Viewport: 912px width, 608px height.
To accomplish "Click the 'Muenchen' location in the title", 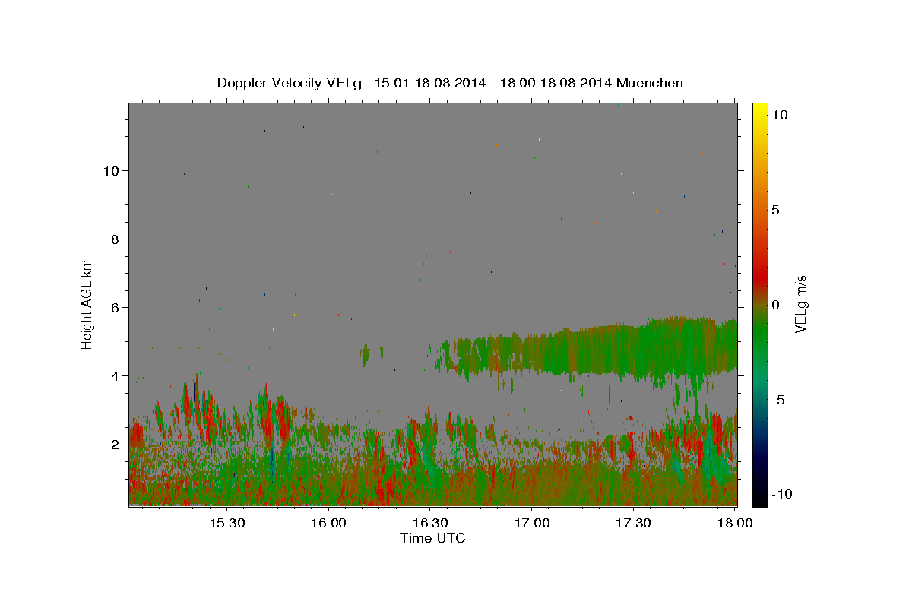I will (x=650, y=83).
